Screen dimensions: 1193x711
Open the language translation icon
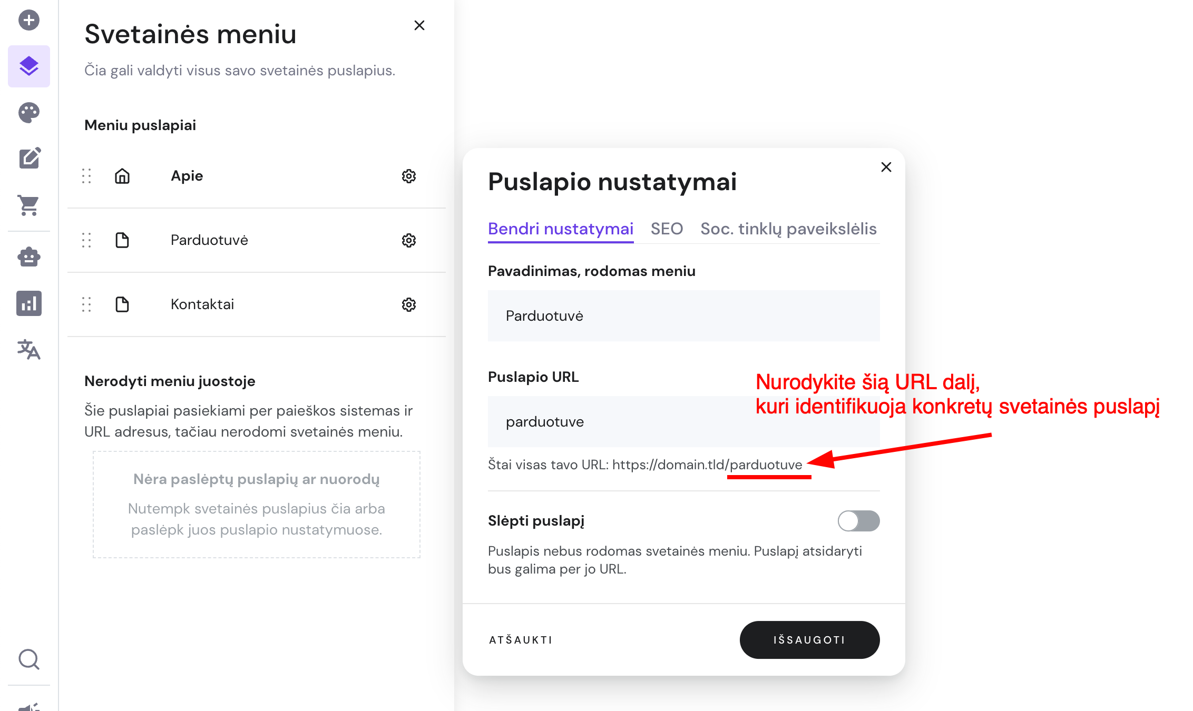29,349
